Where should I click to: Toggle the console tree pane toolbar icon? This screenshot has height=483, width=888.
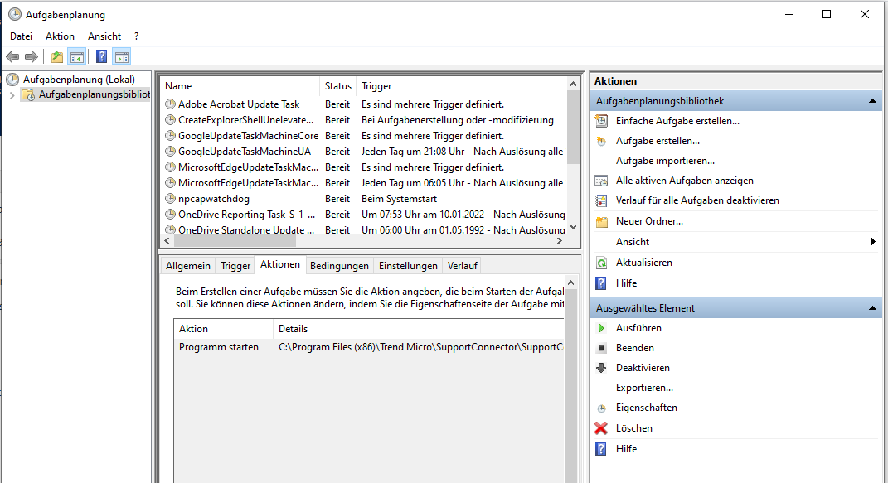(x=76, y=56)
